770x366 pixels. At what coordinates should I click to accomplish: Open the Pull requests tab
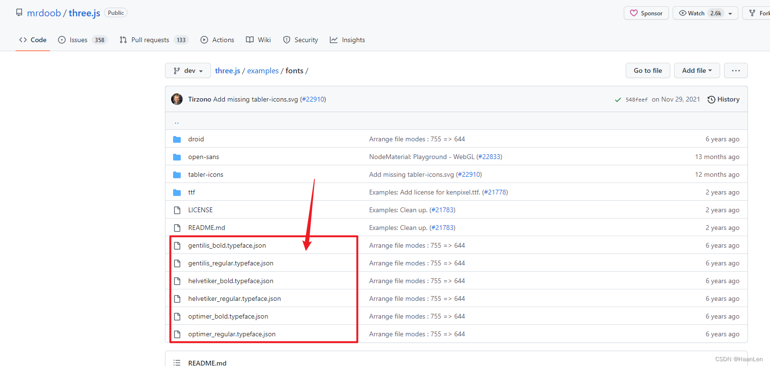pos(154,40)
